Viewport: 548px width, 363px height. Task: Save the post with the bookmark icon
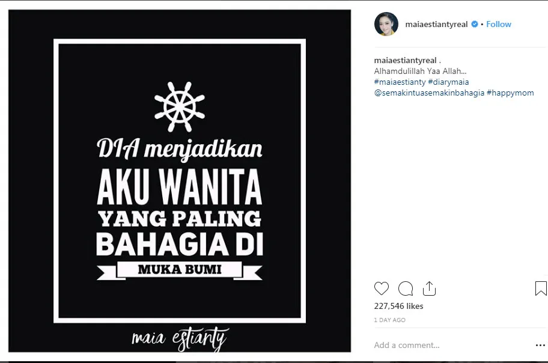[541, 288]
